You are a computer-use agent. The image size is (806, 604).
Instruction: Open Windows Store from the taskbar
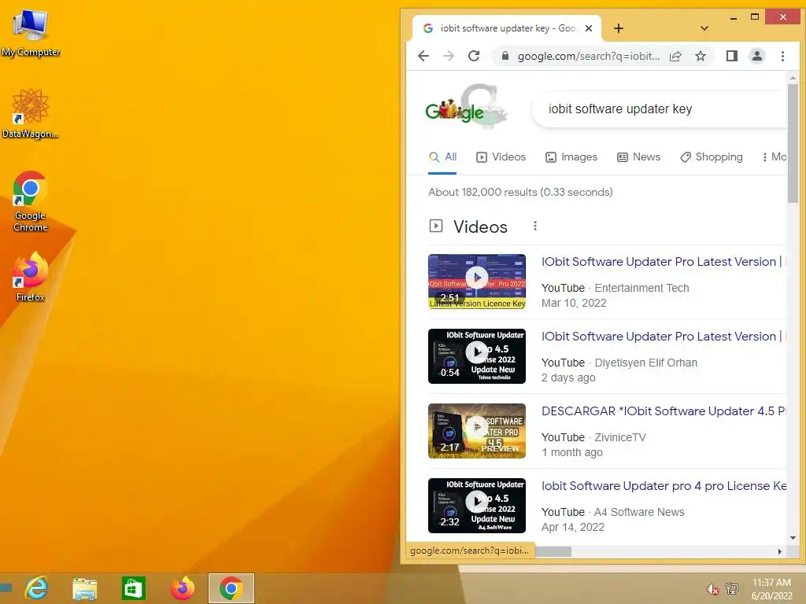pyautogui.click(x=133, y=588)
